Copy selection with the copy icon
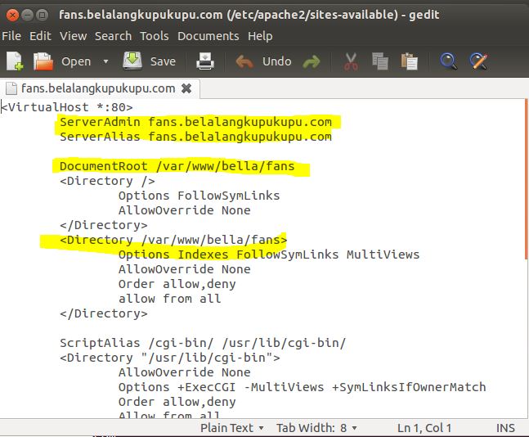 pos(380,61)
